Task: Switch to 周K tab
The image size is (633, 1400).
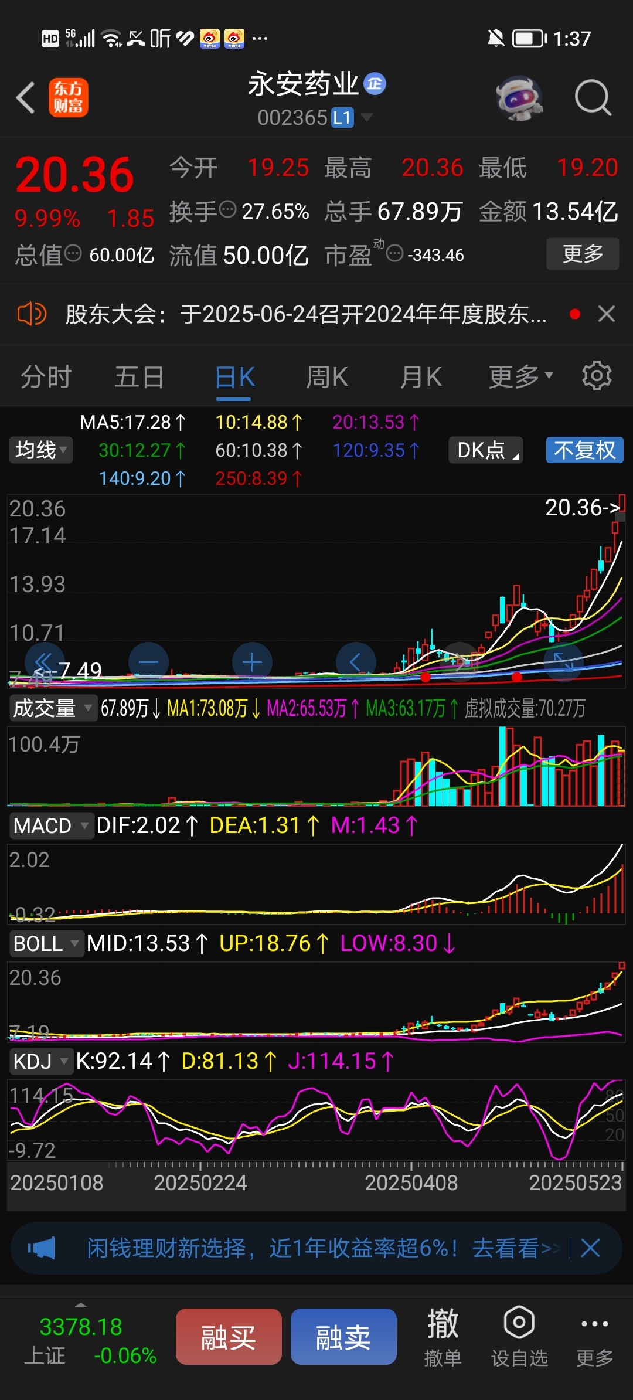Action: coord(327,376)
